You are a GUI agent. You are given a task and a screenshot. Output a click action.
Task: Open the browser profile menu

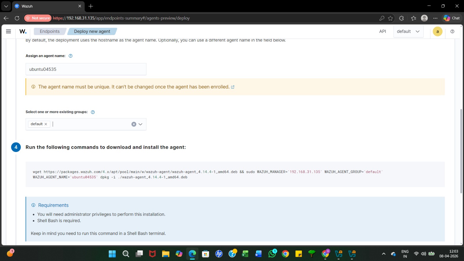[424, 18]
